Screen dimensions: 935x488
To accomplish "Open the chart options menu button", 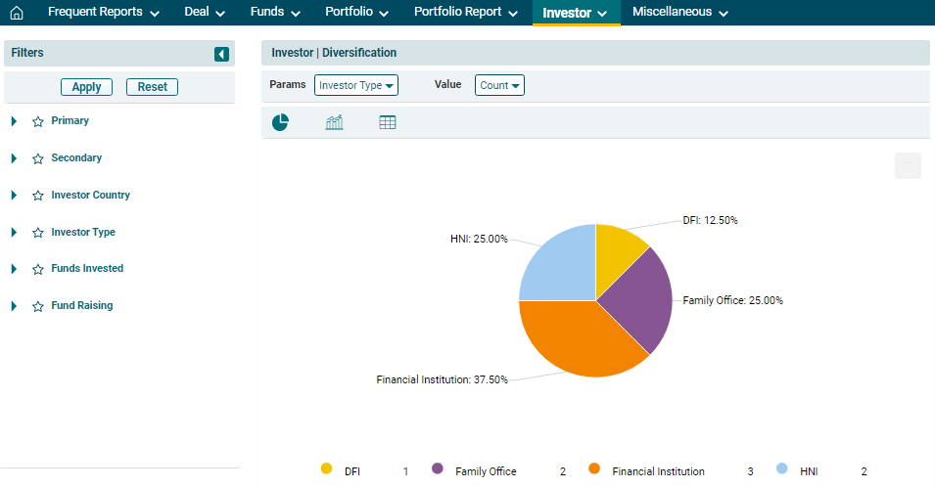I will pos(908,165).
